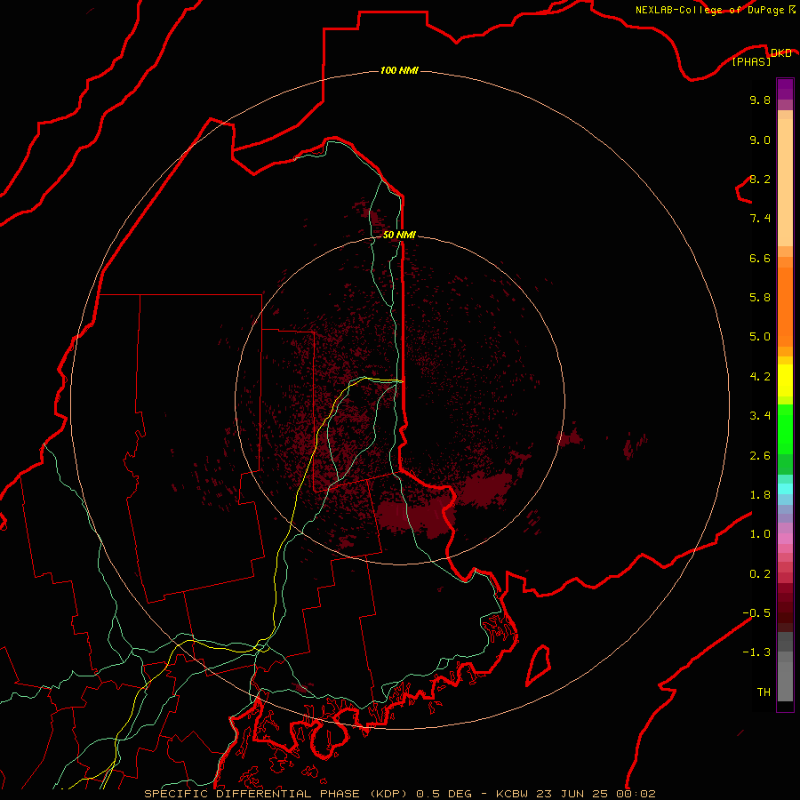The image size is (800, 800).
Task: Pick the light peach color bar segment
Action: click(x=785, y=182)
